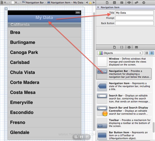Click first V... breadcrumb in jump bar
Viewport: 155px width, 141px height.
[x=5, y=3]
